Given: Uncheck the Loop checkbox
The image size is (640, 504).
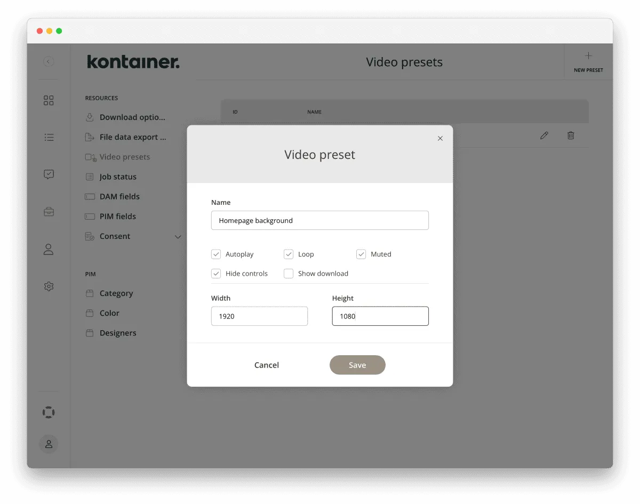Looking at the screenshot, I should coord(289,254).
